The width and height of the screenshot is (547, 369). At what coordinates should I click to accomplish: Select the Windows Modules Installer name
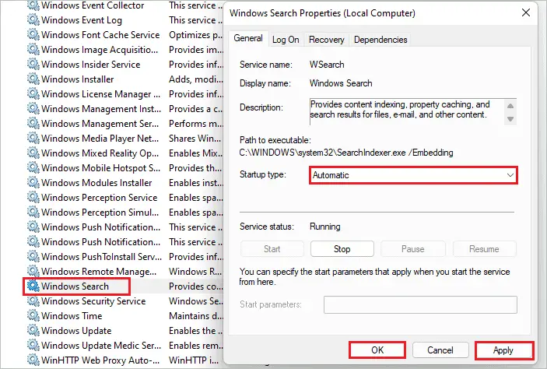click(x=96, y=183)
